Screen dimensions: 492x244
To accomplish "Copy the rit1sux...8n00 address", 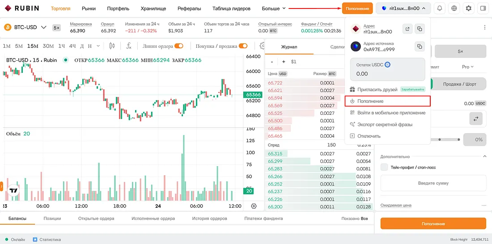I will point(420,29).
